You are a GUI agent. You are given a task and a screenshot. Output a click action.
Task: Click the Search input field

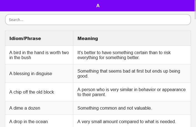point(98,20)
